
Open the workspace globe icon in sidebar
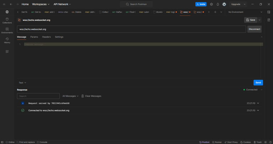(x=7, y=12)
